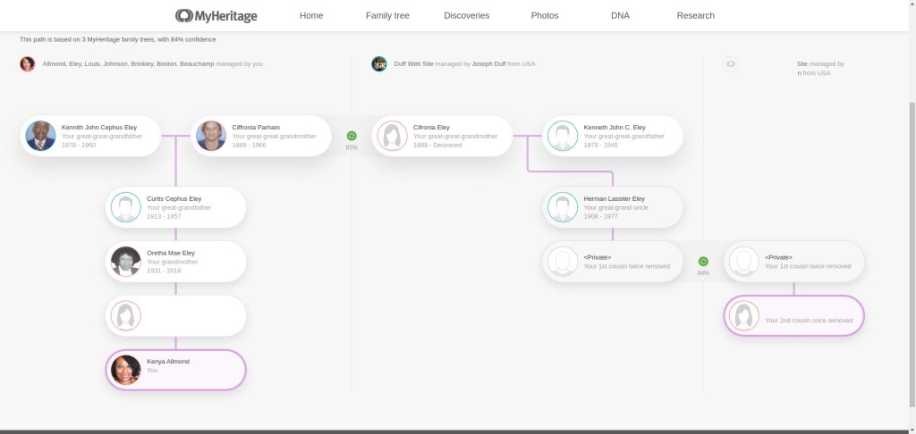Click the Allmond family site avatar icon
Screen dimensions: 916x434
(x=28, y=64)
